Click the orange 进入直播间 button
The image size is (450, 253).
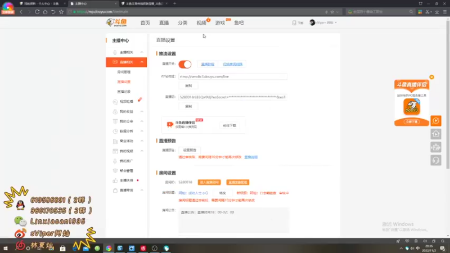point(209,182)
